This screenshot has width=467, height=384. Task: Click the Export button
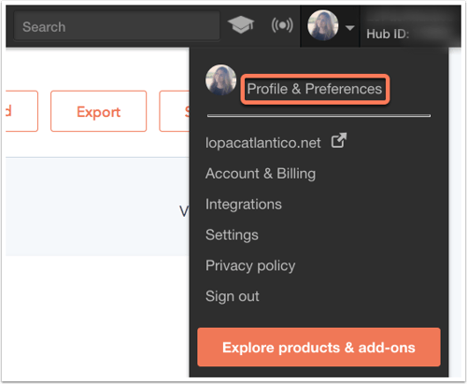pyautogui.click(x=98, y=111)
